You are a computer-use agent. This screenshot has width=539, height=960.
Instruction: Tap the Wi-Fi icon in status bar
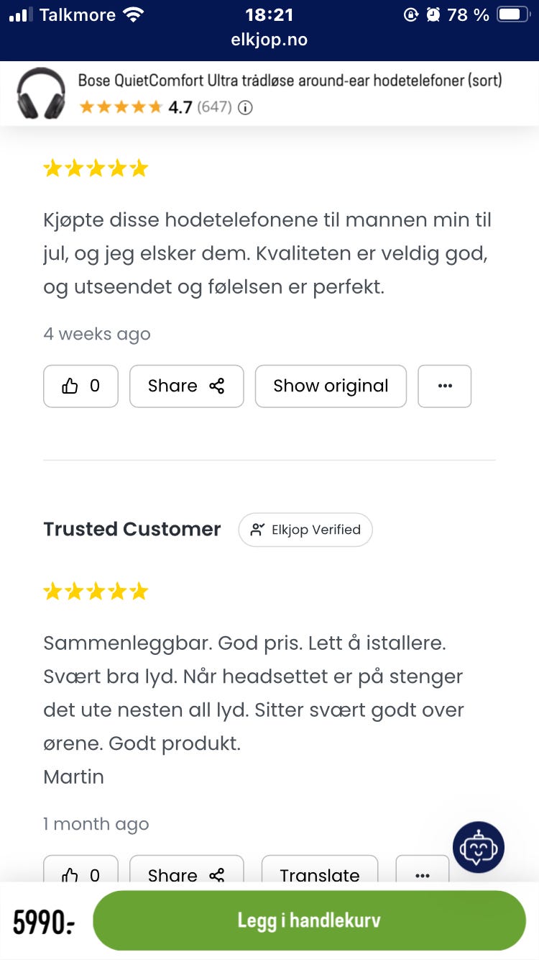click(132, 14)
